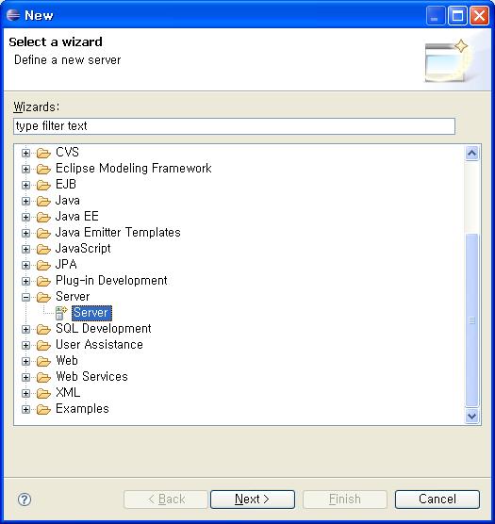The height and width of the screenshot is (524, 495).
Task: Close the New wizard dialog
Action: click(479, 15)
